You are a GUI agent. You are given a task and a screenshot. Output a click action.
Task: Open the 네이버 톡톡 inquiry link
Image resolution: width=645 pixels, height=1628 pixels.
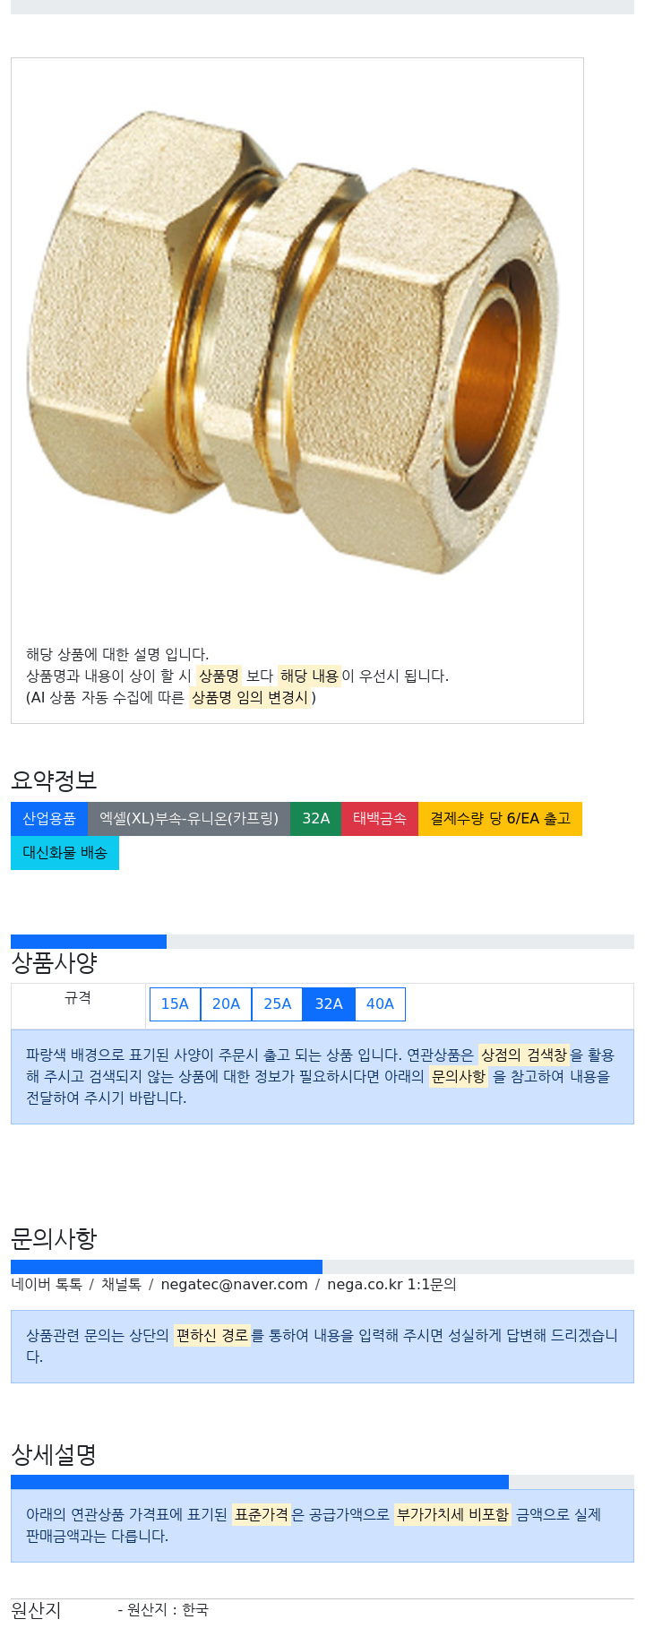47,1285
